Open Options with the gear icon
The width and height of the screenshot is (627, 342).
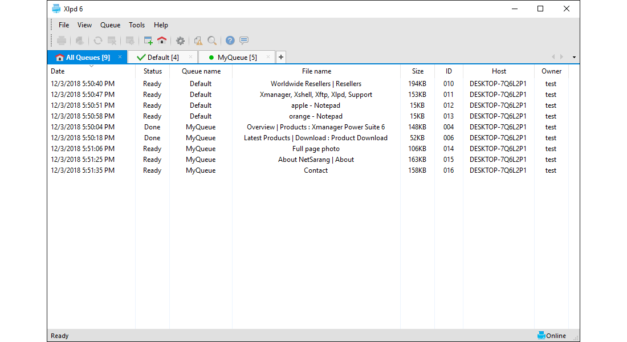click(x=180, y=40)
